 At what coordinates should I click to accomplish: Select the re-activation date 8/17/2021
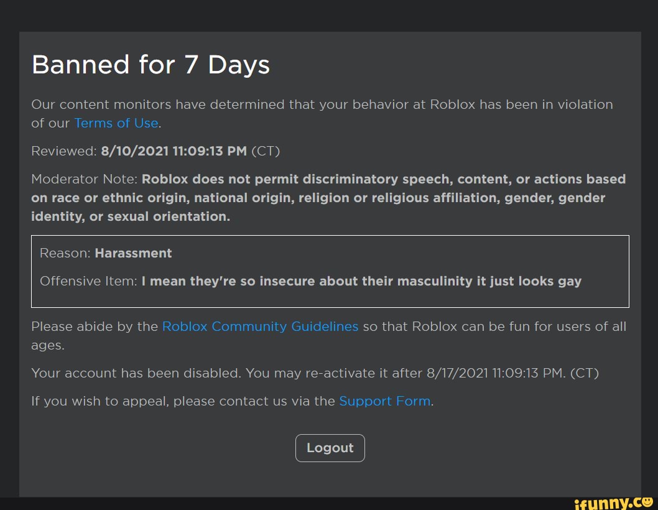coord(457,373)
